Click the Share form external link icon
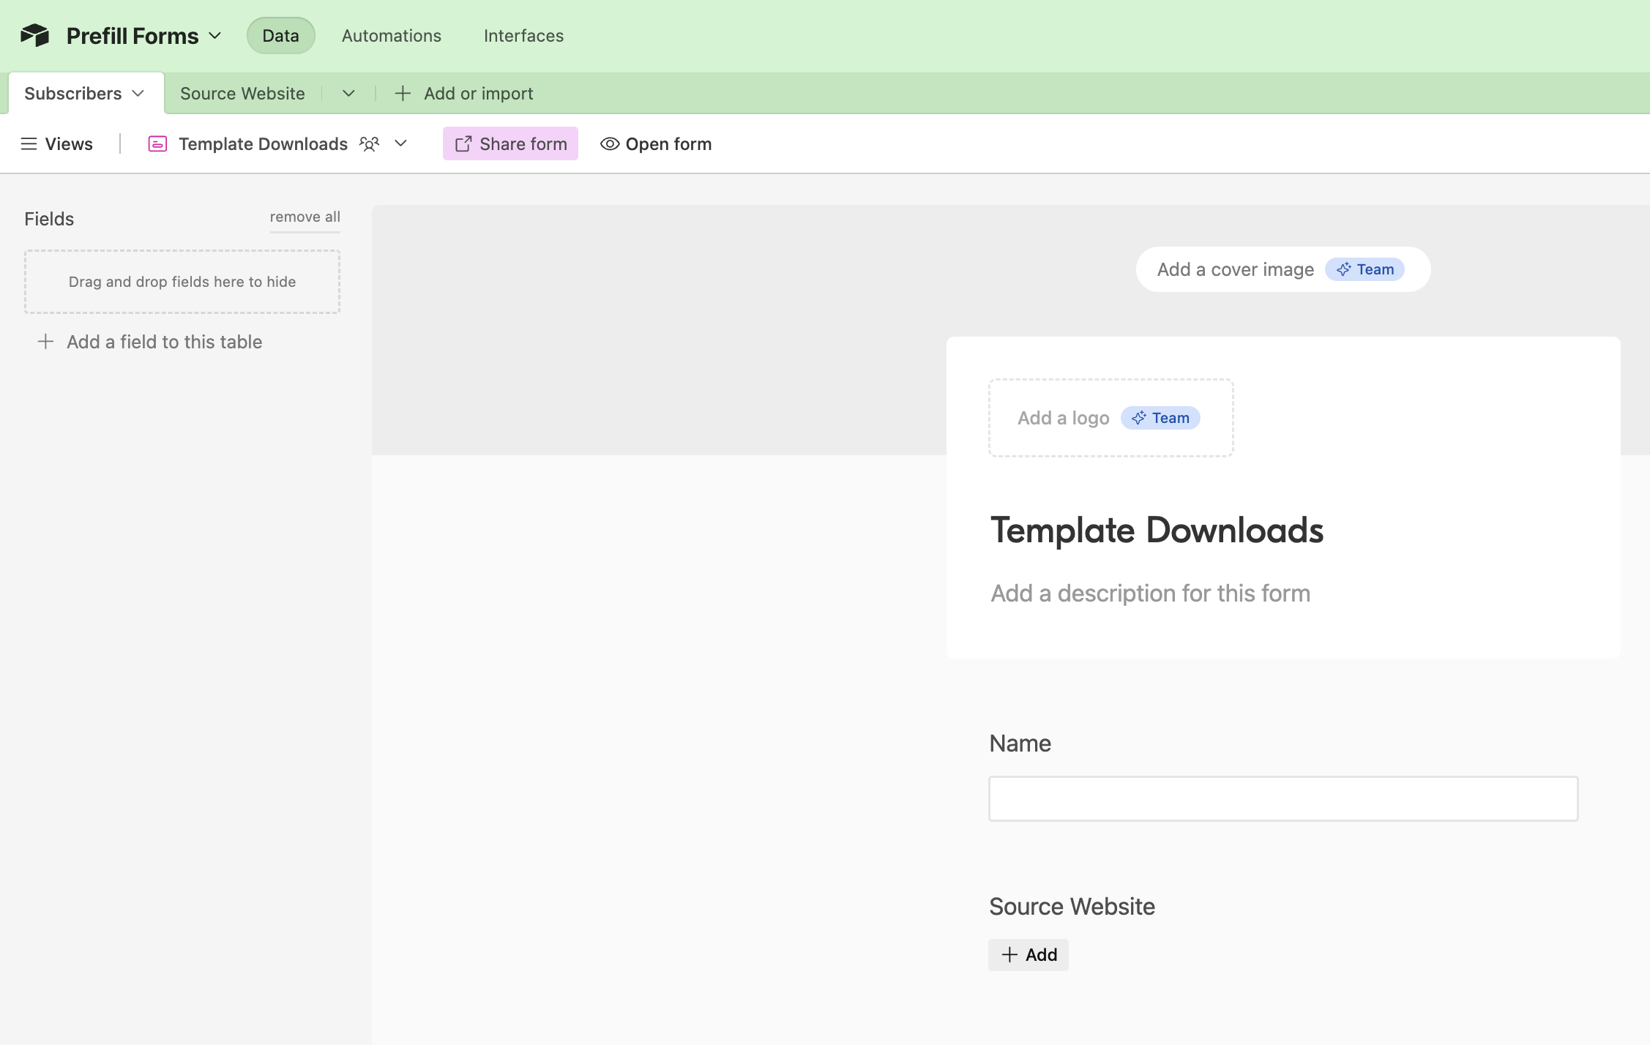 tap(463, 144)
